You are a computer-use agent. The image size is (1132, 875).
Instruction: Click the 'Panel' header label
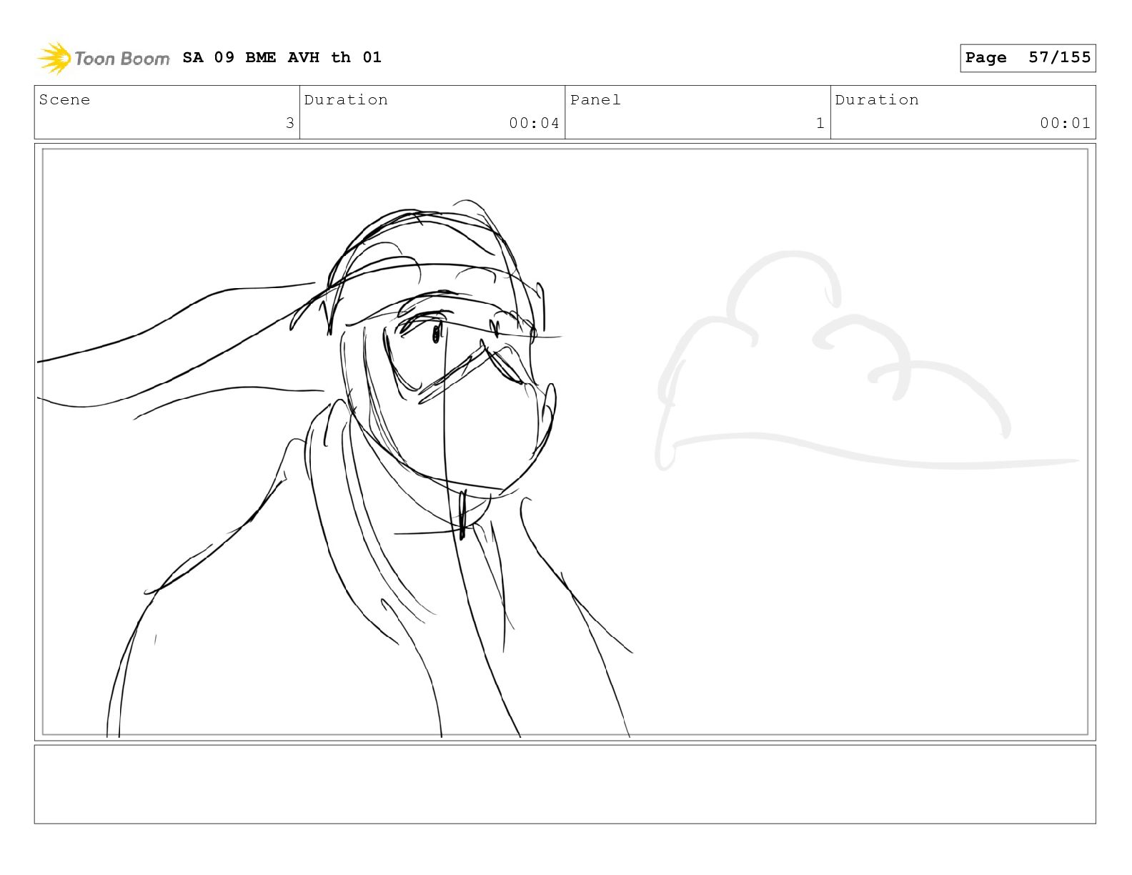[595, 100]
